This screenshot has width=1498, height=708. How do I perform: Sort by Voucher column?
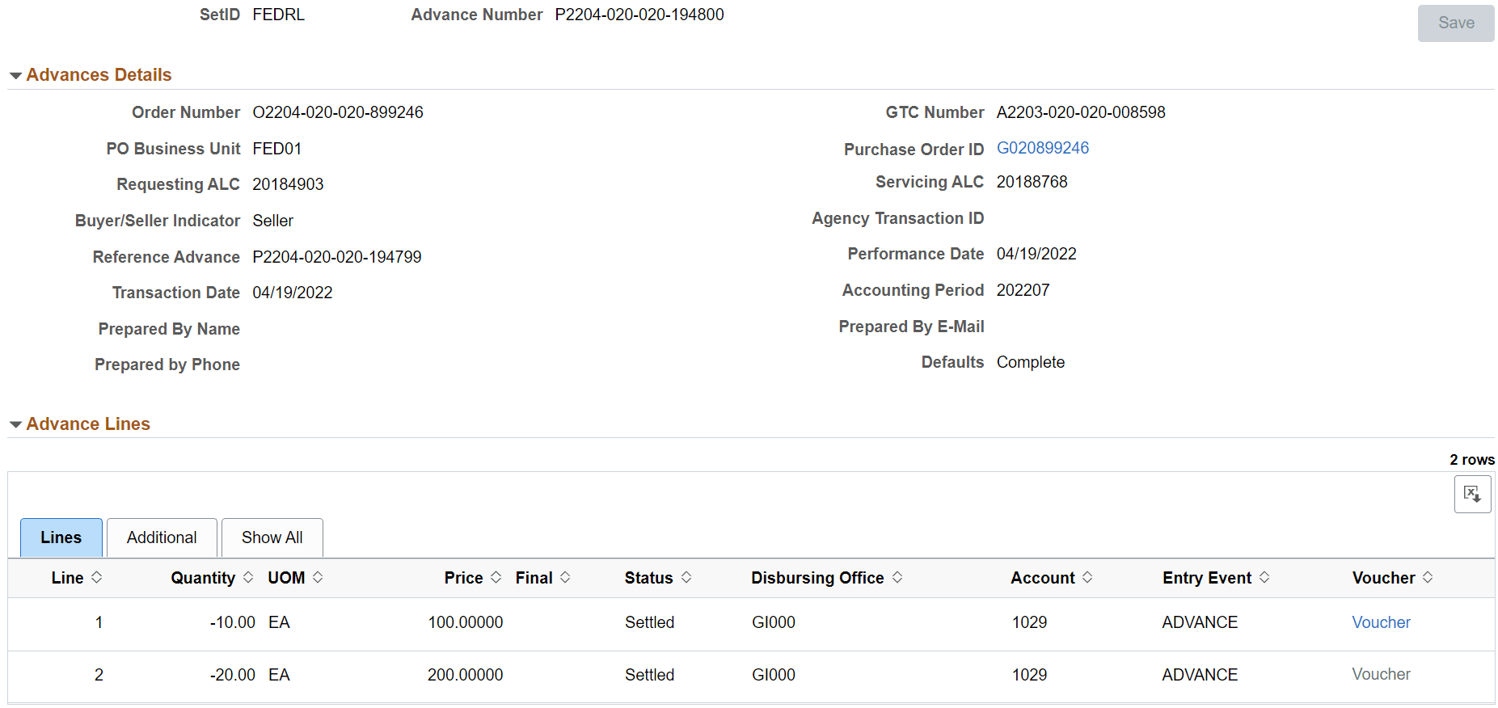click(x=1392, y=578)
